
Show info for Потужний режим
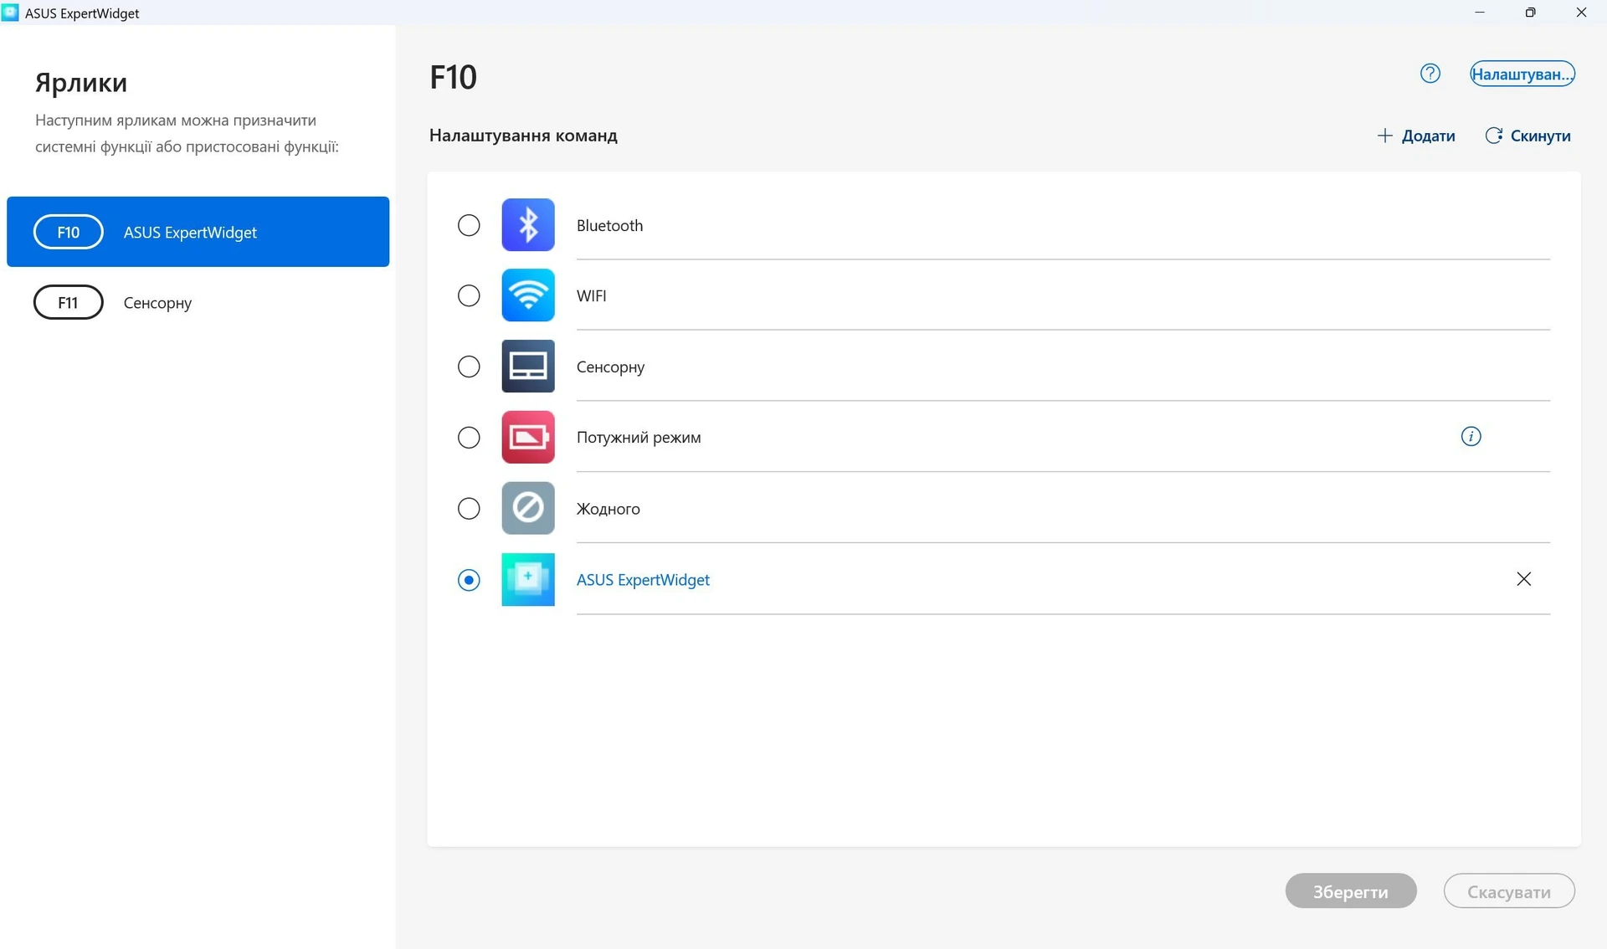(1471, 436)
